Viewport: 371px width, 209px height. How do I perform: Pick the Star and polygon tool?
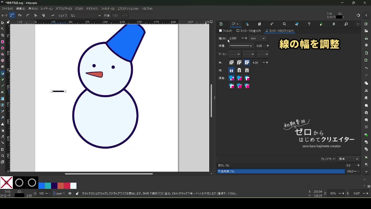[x=3, y=54]
